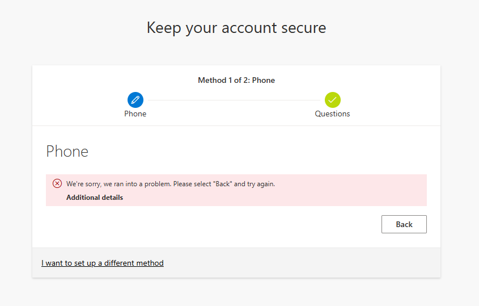Click the 'Keep your account secure' title
This screenshot has height=306, width=479.
pyautogui.click(x=236, y=28)
